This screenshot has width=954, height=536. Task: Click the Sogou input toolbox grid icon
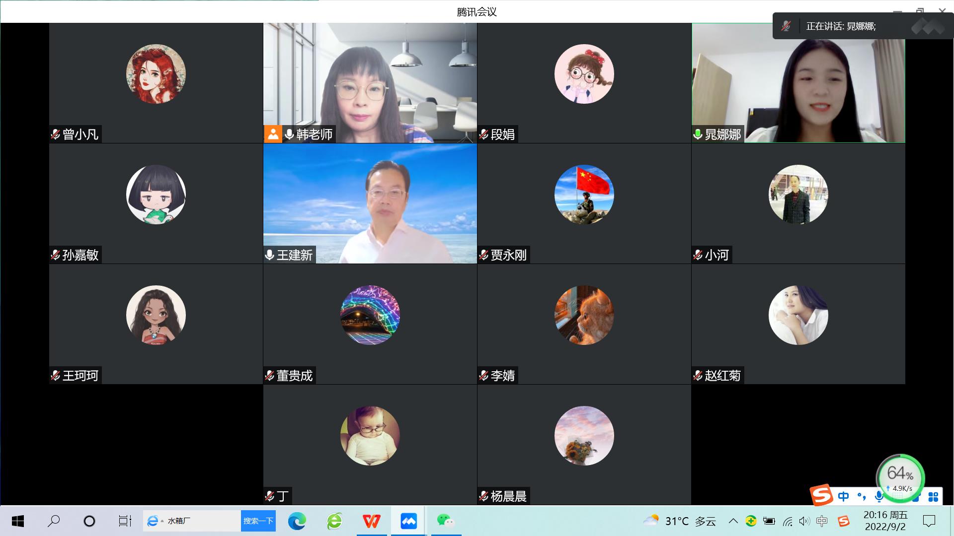(933, 496)
